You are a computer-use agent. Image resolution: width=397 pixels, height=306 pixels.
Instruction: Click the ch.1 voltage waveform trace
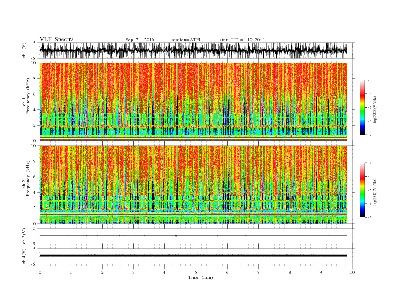click(193, 50)
